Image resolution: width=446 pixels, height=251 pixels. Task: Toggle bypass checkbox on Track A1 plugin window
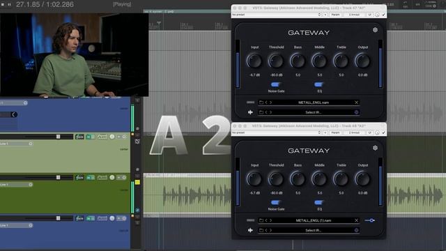point(383,15)
